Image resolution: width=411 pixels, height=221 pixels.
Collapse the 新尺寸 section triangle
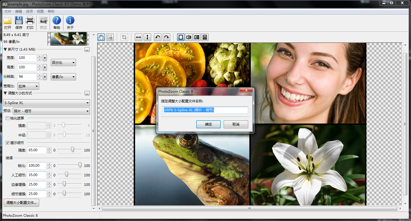(x=5, y=49)
